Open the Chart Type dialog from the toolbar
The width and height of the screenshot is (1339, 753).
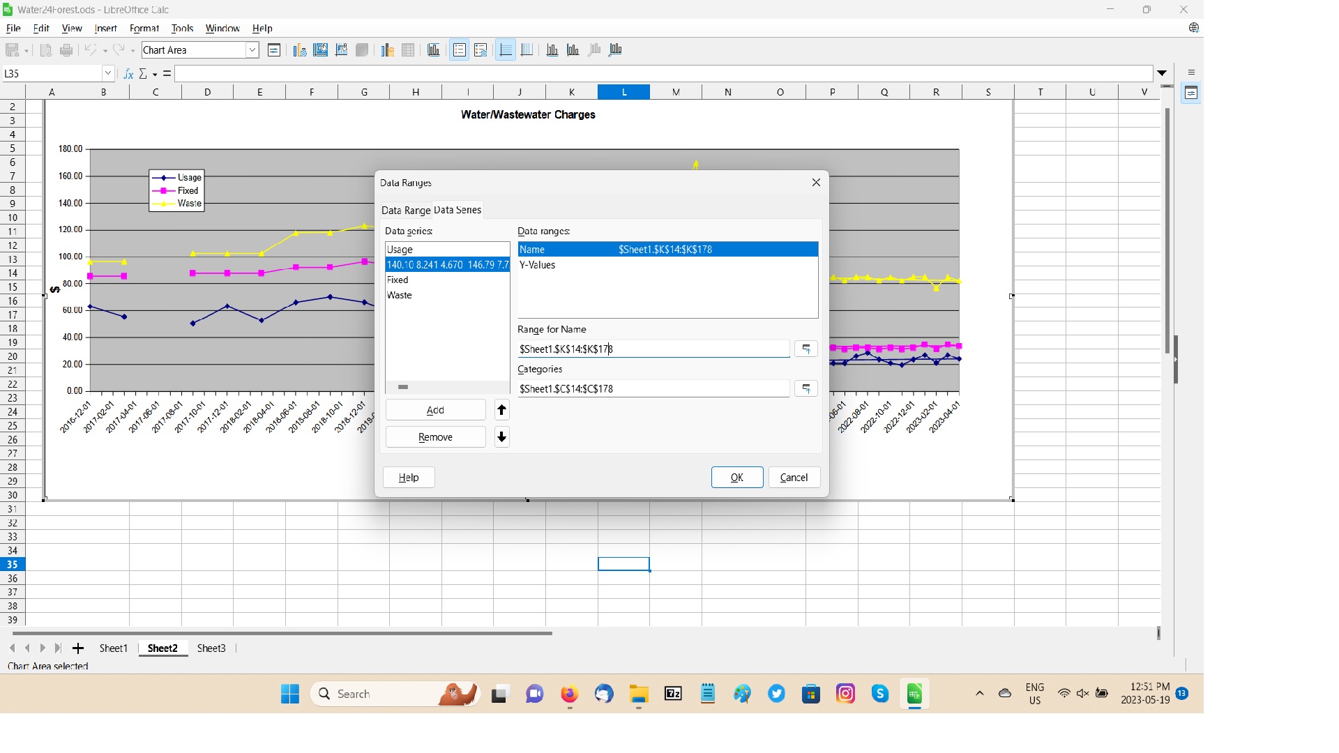coord(299,50)
